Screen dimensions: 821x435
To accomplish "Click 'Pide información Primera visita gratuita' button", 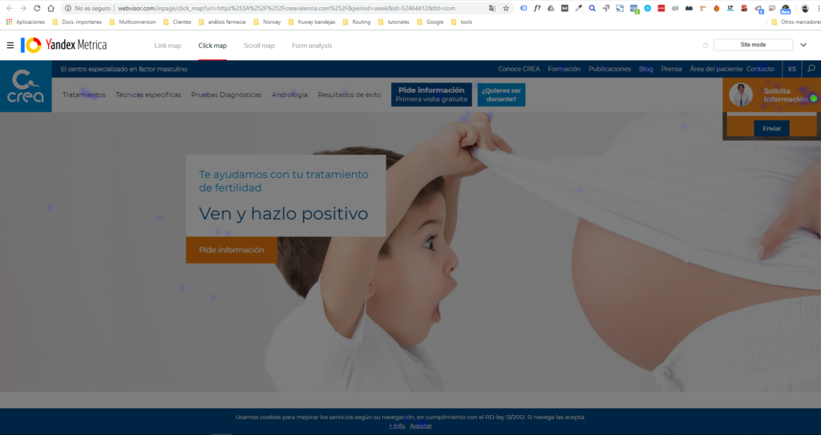I will pyautogui.click(x=431, y=95).
